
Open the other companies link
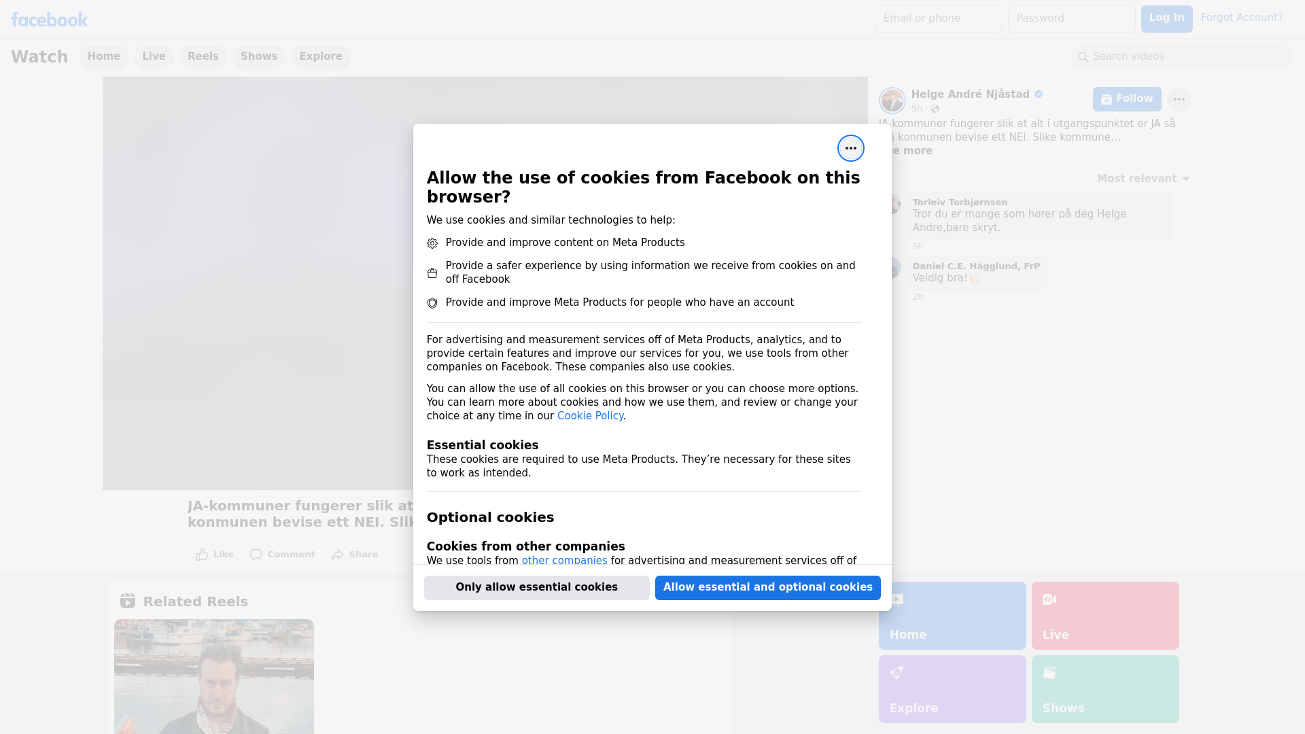pyautogui.click(x=564, y=561)
